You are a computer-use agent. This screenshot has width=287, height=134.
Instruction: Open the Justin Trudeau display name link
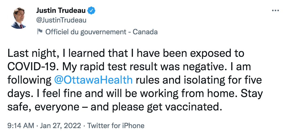pos(61,11)
